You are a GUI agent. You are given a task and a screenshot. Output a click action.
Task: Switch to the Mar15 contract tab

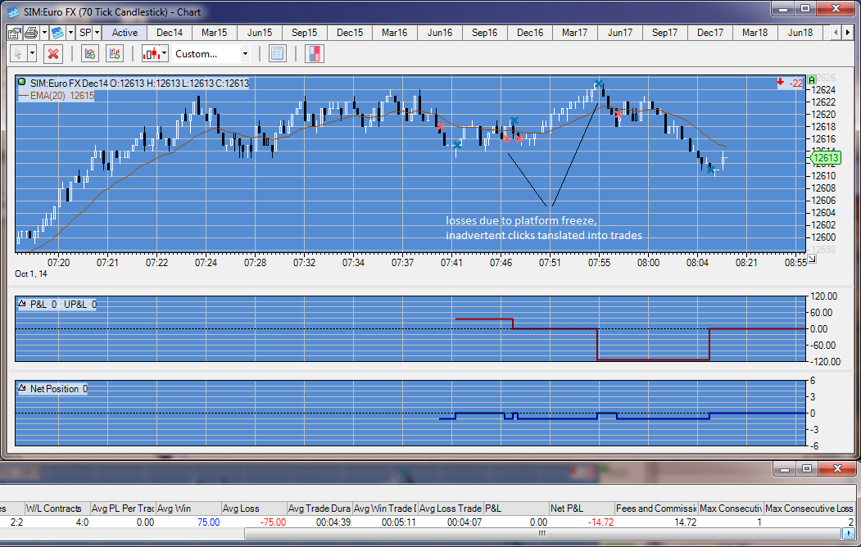coord(214,33)
